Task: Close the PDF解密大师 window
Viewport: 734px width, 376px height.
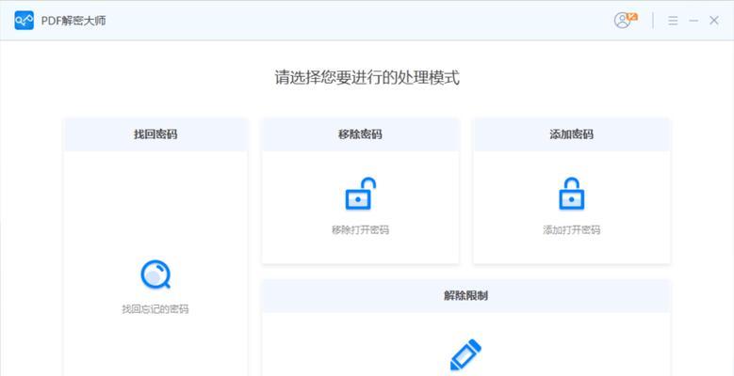Action: point(714,20)
